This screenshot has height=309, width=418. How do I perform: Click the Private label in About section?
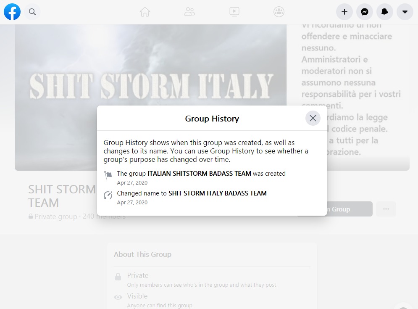[x=138, y=275]
